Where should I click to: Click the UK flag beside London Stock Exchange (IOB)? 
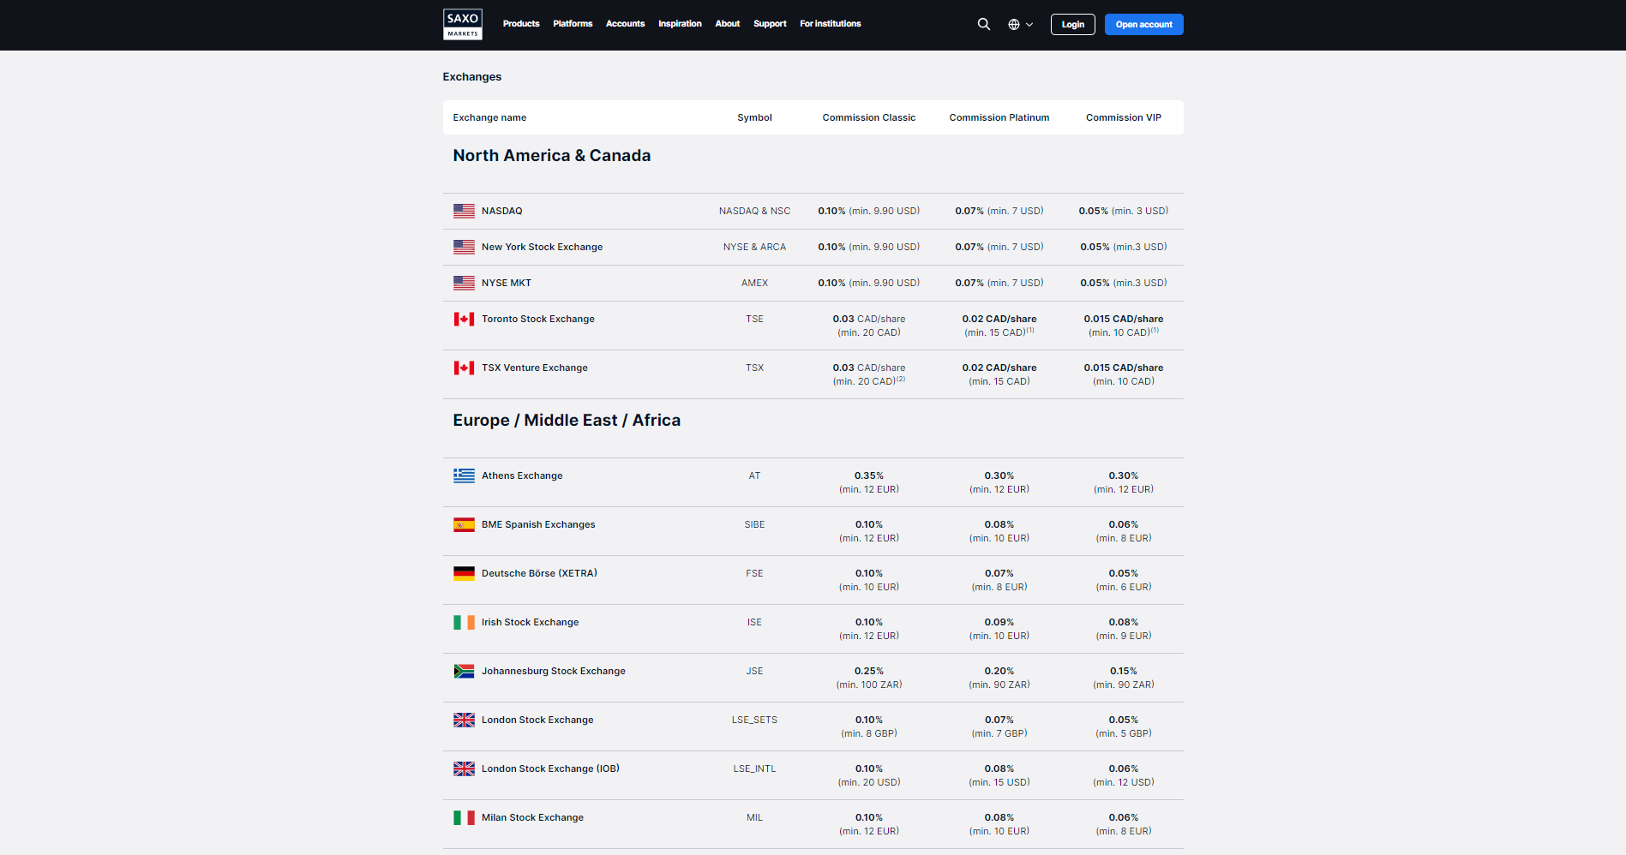(464, 768)
